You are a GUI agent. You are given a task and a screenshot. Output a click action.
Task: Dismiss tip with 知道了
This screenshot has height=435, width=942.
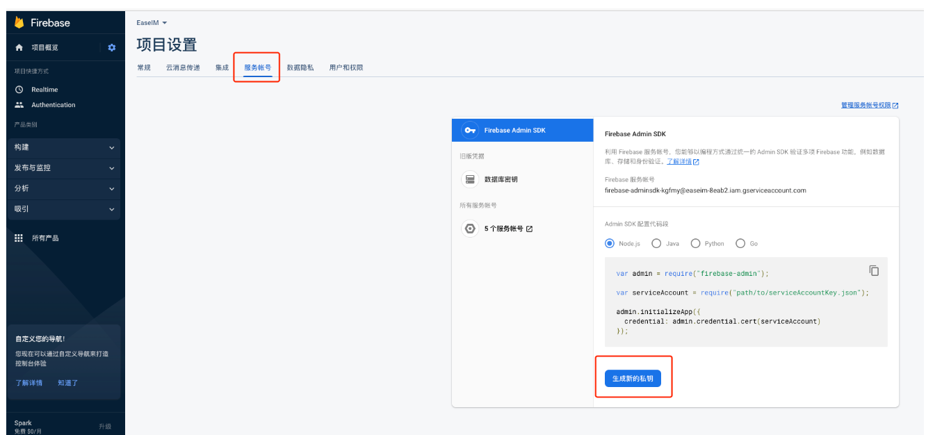[x=68, y=383]
